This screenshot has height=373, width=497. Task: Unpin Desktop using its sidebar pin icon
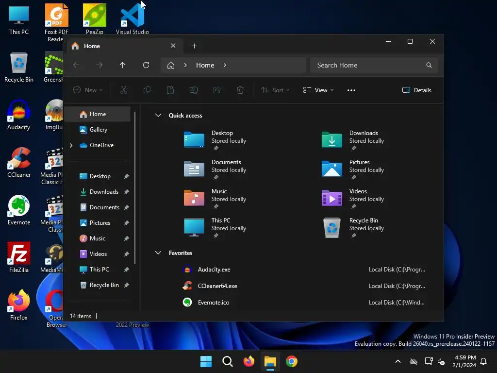(x=127, y=176)
